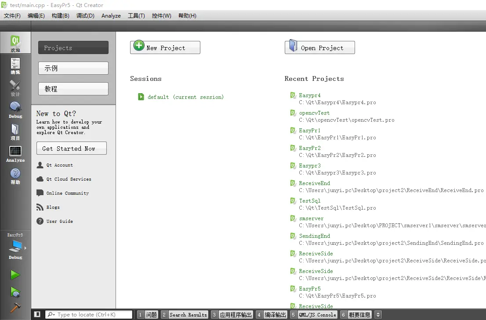Expand the locator magnifier options dropdown
The image size is (486, 320).
[x=51, y=314]
